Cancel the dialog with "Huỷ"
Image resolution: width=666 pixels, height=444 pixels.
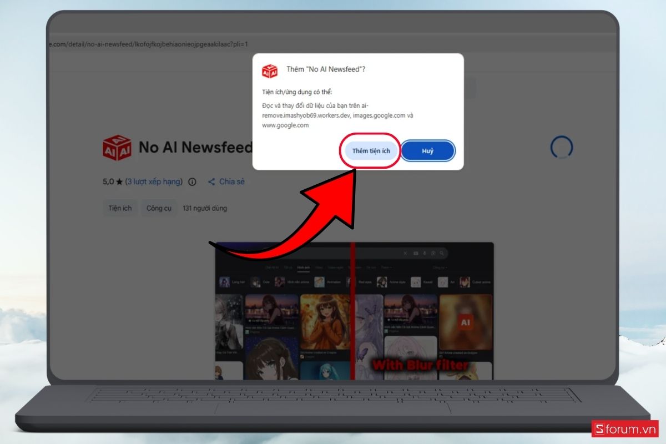click(428, 151)
